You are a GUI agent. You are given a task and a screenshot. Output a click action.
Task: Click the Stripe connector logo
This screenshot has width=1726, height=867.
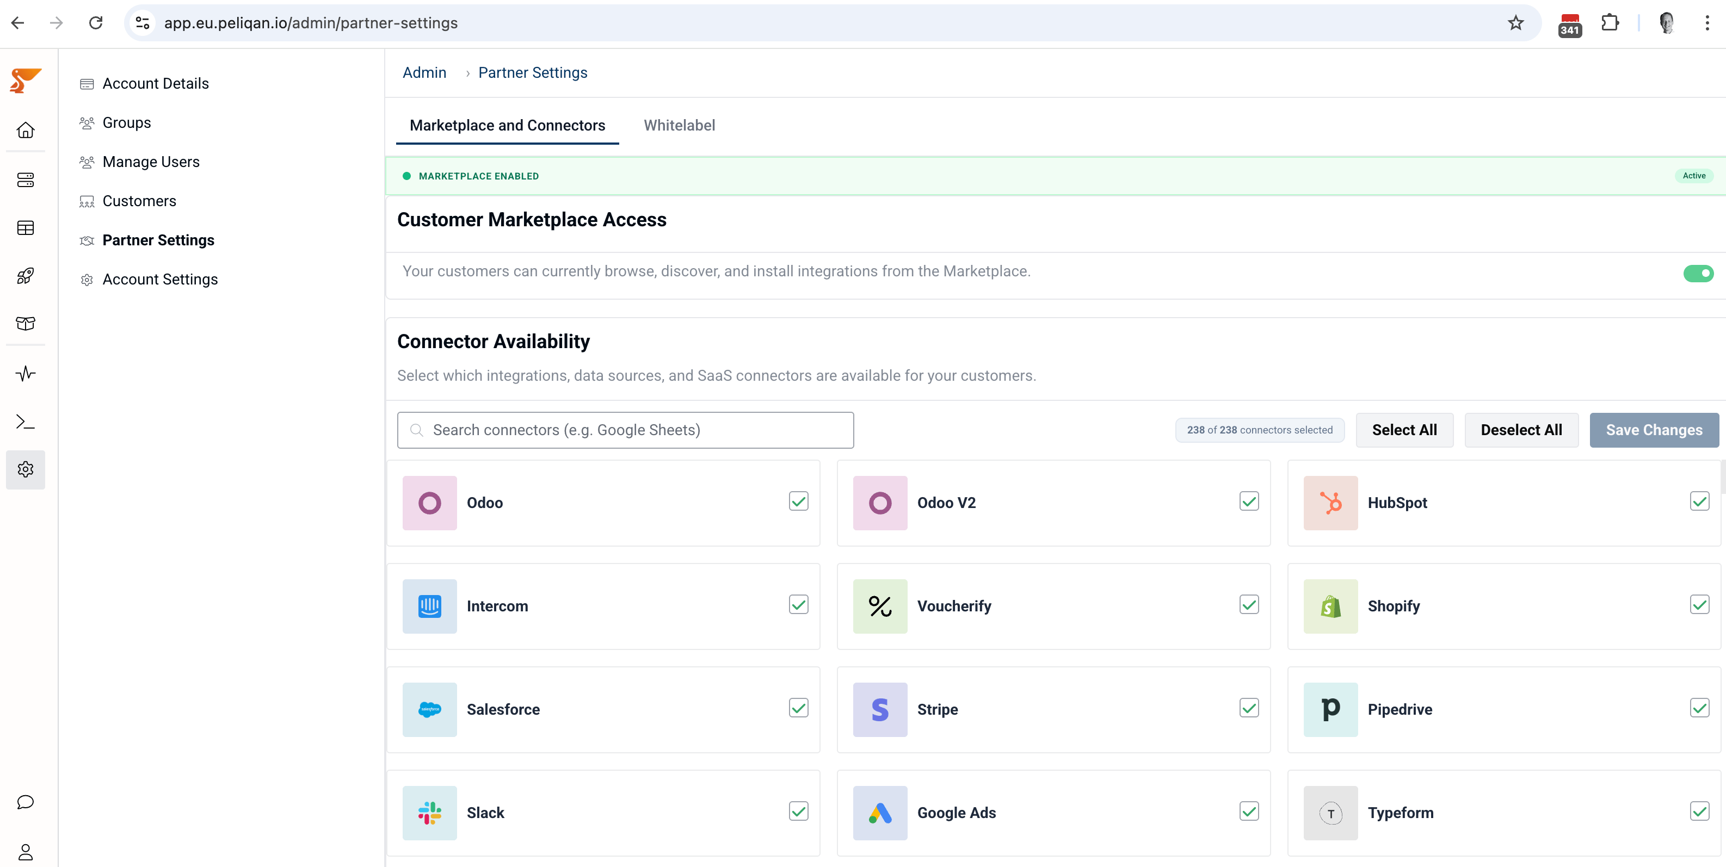pyautogui.click(x=880, y=710)
